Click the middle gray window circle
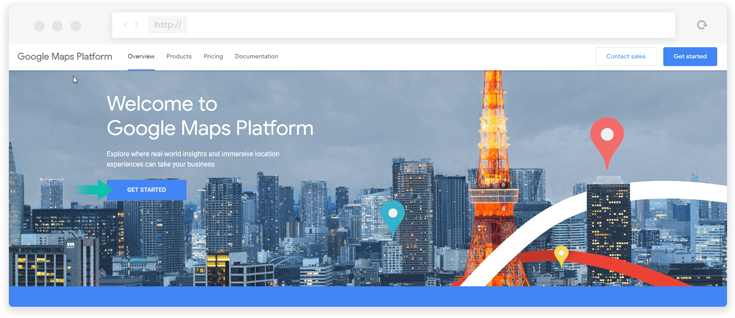 pos(58,26)
